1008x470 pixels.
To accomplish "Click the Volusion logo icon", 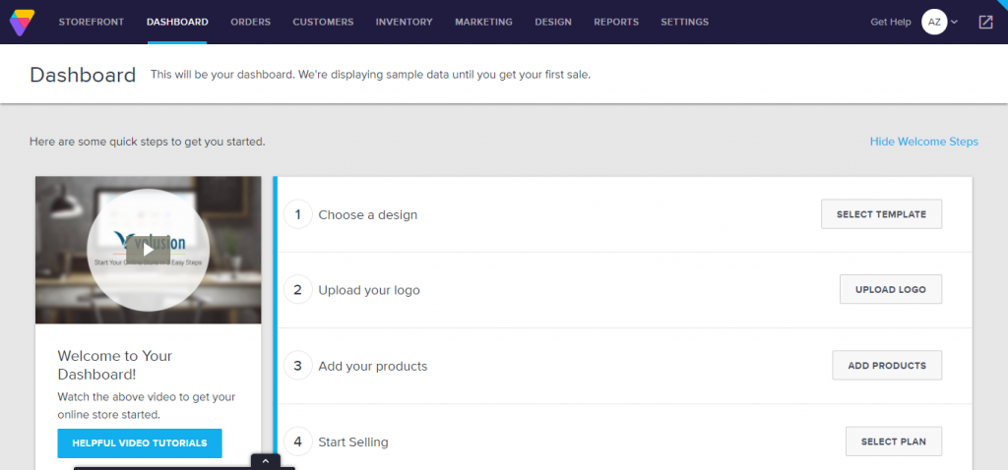I will pyautogui.click(x=22, y=22).
